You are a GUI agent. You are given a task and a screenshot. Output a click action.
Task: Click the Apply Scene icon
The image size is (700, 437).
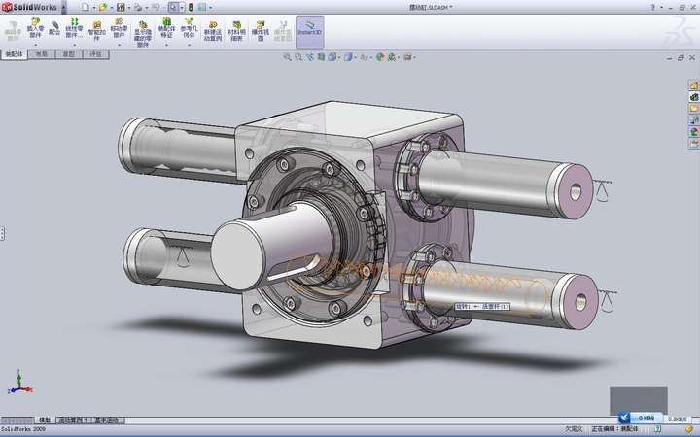pyautogui.click(x=392, y=57)
